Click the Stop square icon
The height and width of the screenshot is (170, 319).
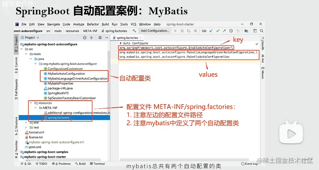pos(195,31)
